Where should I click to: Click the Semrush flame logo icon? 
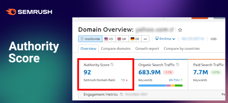point(11,12)
